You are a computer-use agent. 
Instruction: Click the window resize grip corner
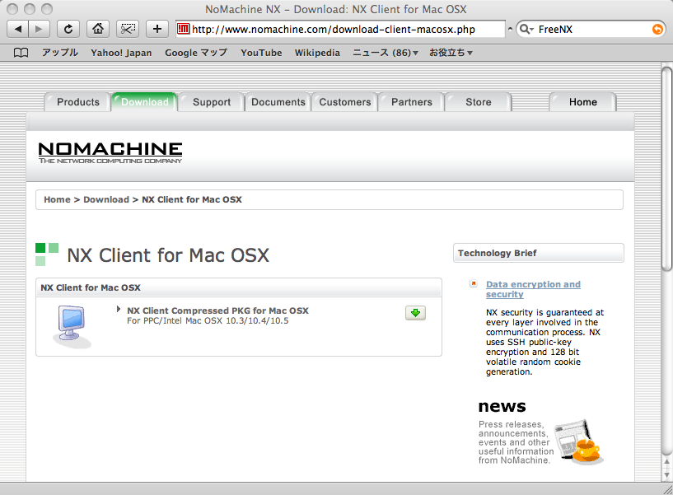coord(667,489)
